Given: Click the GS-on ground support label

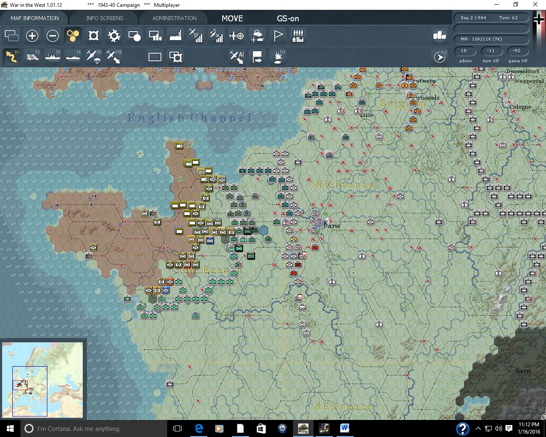Looking at the screenshot, I should (288, 18).
